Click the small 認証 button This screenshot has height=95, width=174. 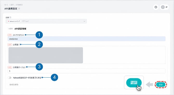click(161, 85)
